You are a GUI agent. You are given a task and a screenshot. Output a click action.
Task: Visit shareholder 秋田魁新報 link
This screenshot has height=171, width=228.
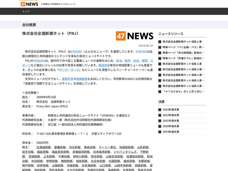click(126, 147)
